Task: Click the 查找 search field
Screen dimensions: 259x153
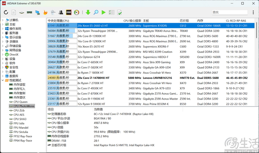Action: tap(230, 12)
